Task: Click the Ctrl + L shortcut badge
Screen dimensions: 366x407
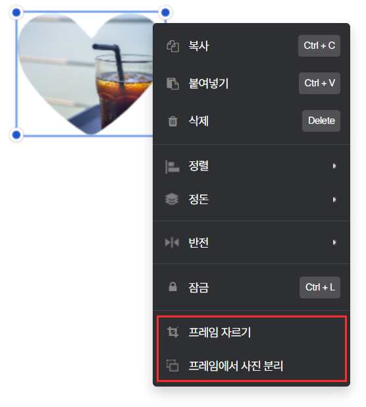Action: coord(320,287)
